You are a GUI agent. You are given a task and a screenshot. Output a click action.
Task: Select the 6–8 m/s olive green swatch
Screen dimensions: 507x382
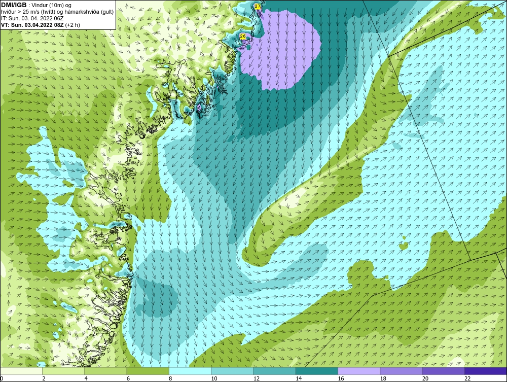tap(148, 371)
